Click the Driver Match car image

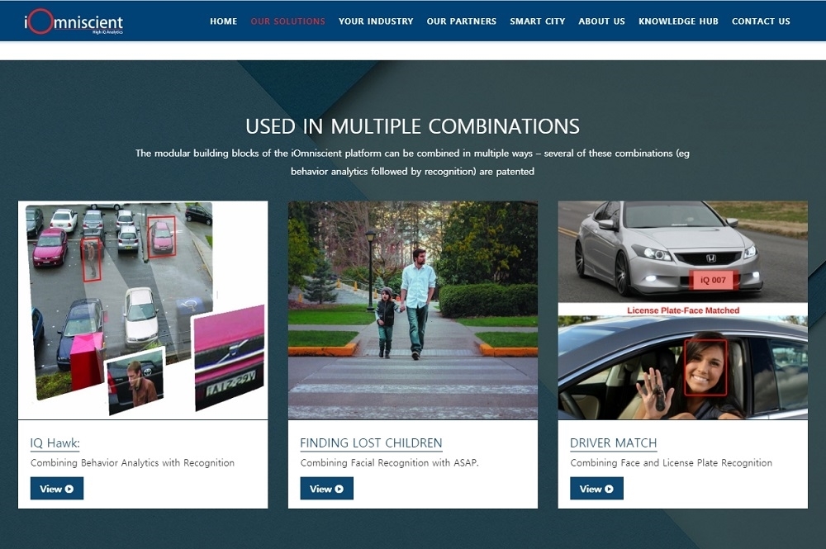pos(682,310)
